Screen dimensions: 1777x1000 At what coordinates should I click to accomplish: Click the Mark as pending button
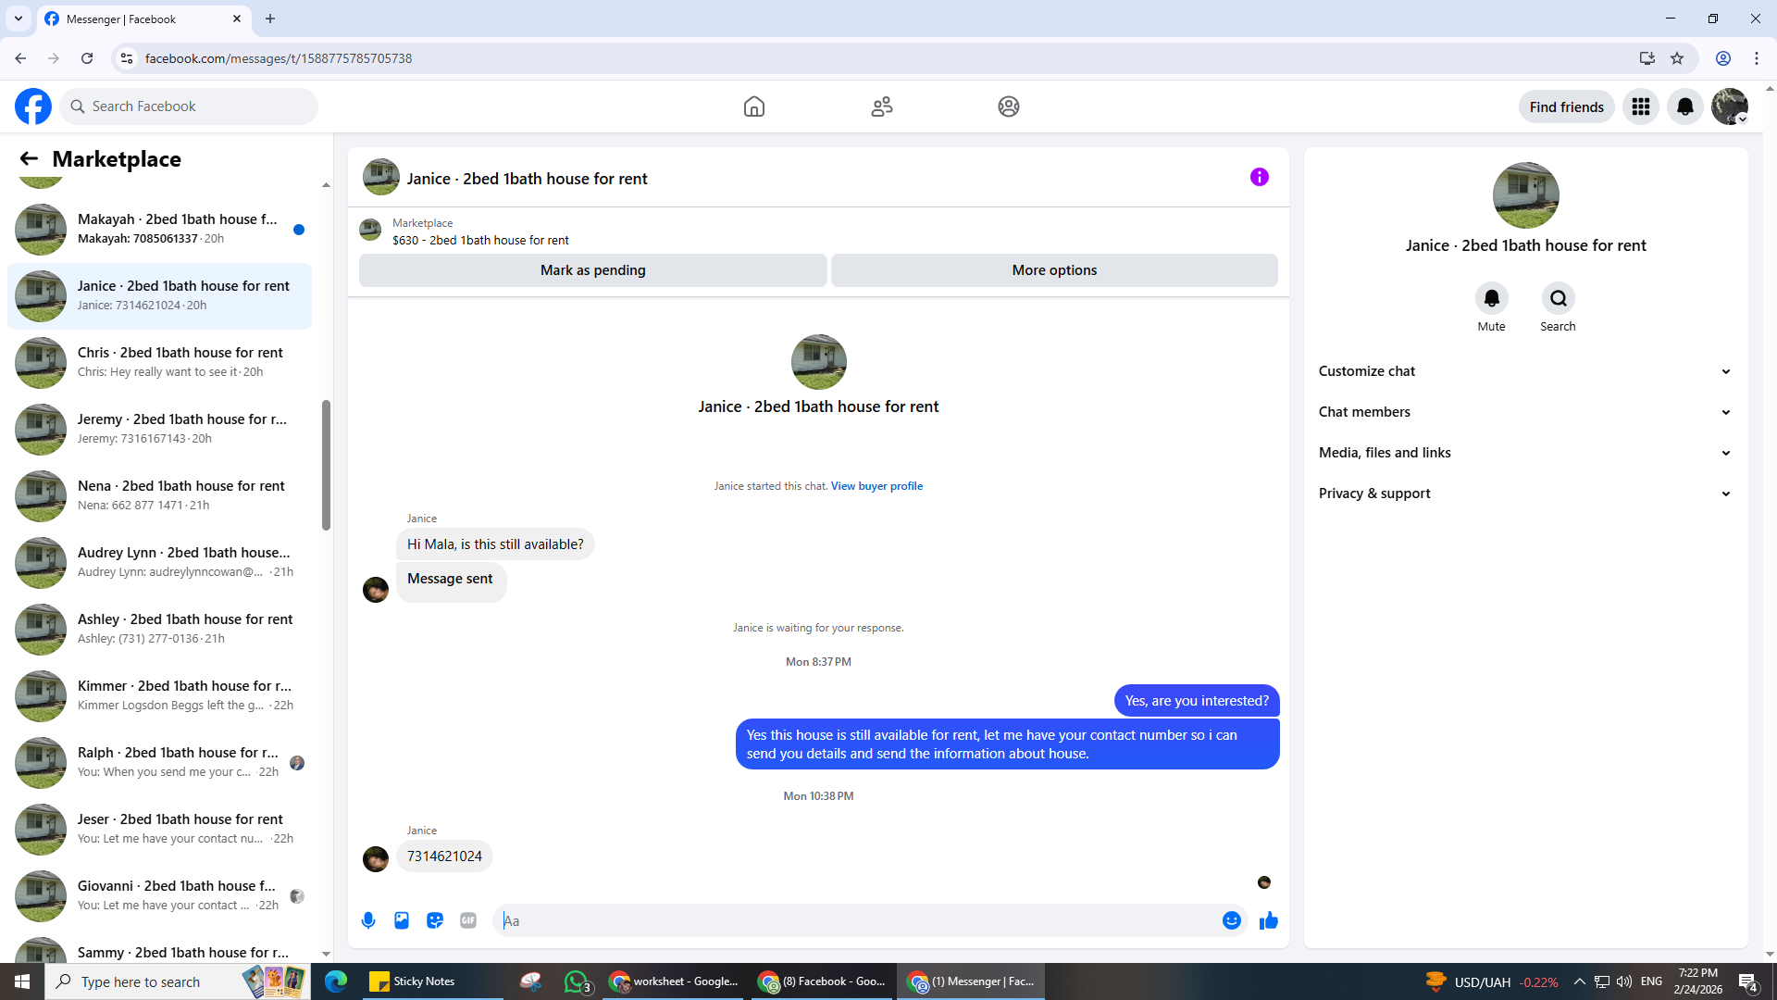pyautogui.click(x=592, y=270)
